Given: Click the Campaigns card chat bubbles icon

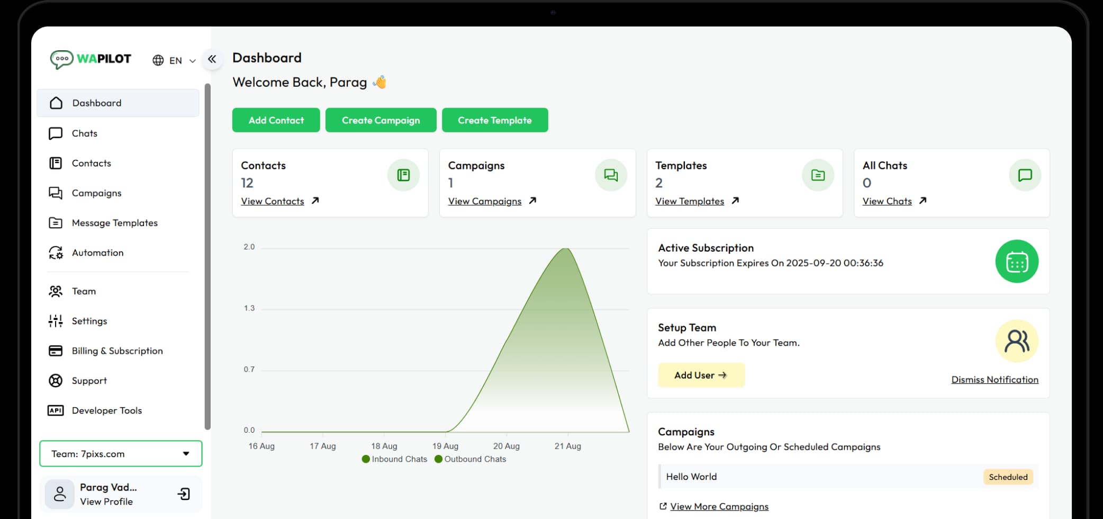Looking at the screenshot, I should tap(611, 175).
